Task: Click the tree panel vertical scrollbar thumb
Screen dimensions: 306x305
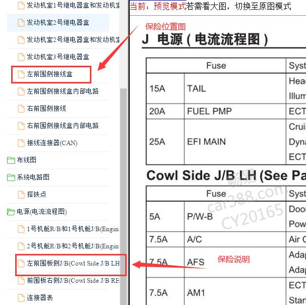Action: [x=123, y=197]
